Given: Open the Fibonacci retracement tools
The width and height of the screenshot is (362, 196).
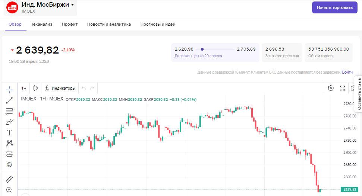Looking at the screenshot, I should tap(9, 111).
